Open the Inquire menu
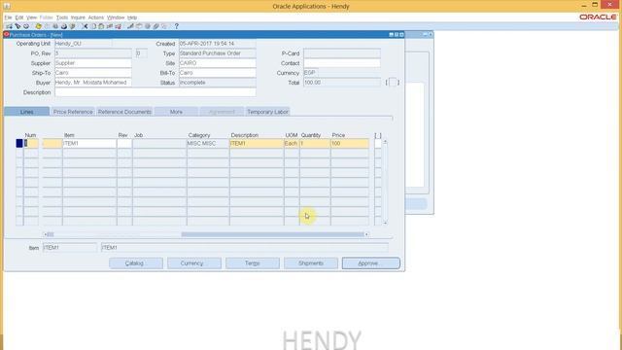 pyautogui.click(x=78, y=17)
